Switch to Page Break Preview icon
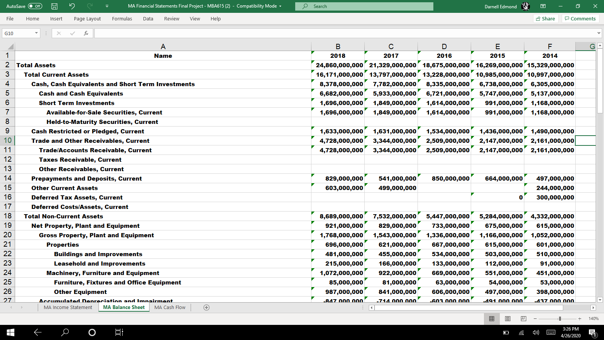 (523, 318)
